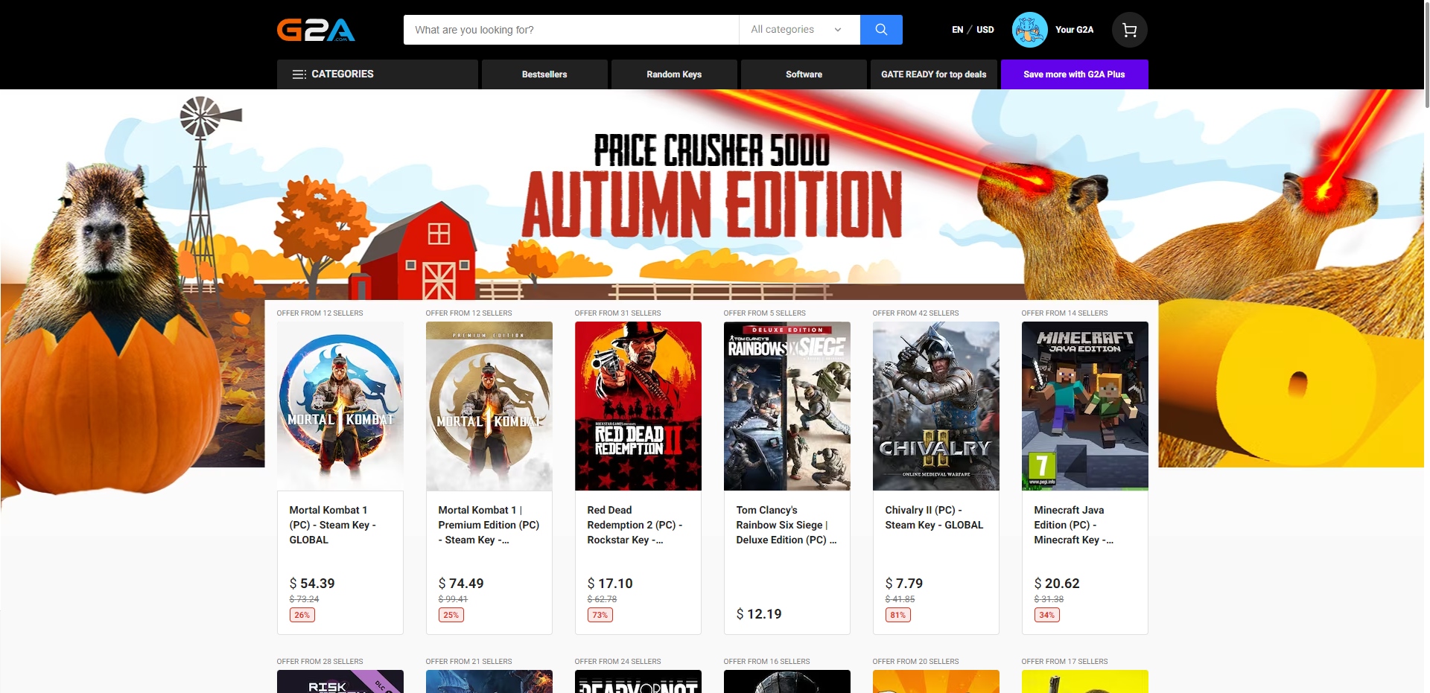The height and width of the screenshot is (693, 1430).
Task: Click the $ 74.49 price
Action: 461,584
